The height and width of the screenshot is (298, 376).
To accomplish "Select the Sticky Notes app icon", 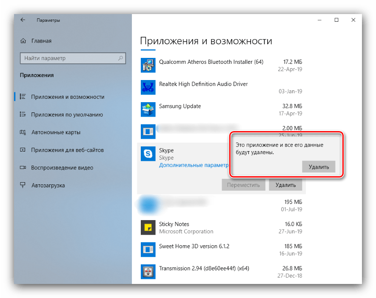I will [148, 227].
